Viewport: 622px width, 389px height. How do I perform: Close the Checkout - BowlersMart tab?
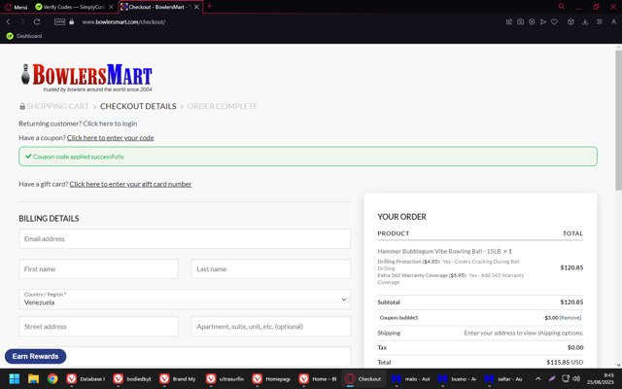coord(196,7)
